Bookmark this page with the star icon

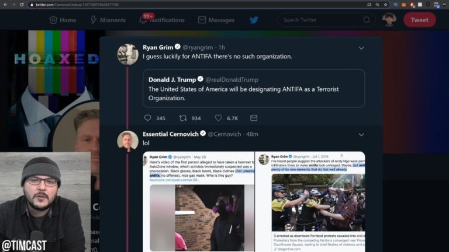386,5
